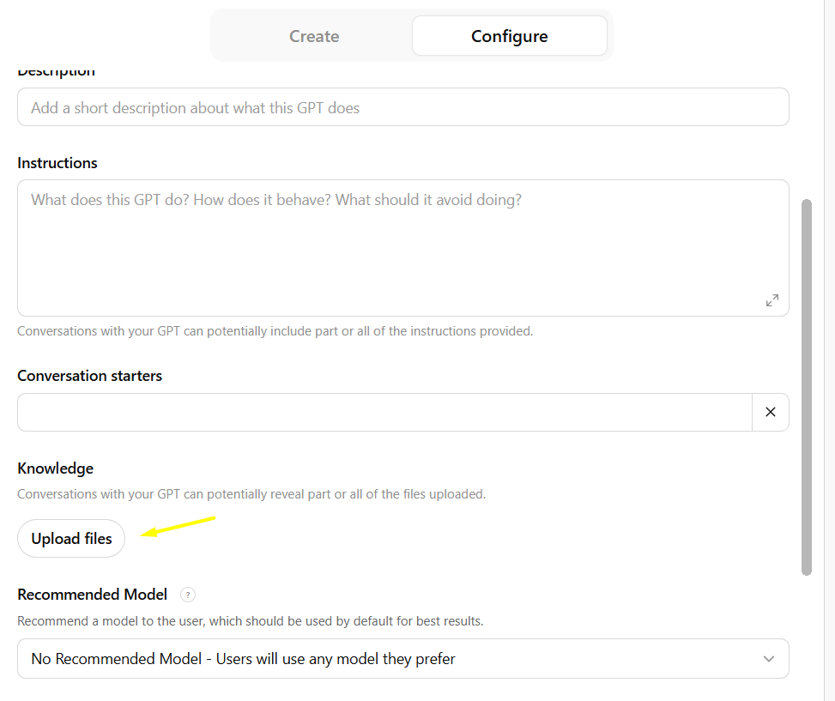The height and width of the screenshot is (701, 835).
Task: Click the Conversation starters heading
Action: pyautogui.click(x=89, y=376)
